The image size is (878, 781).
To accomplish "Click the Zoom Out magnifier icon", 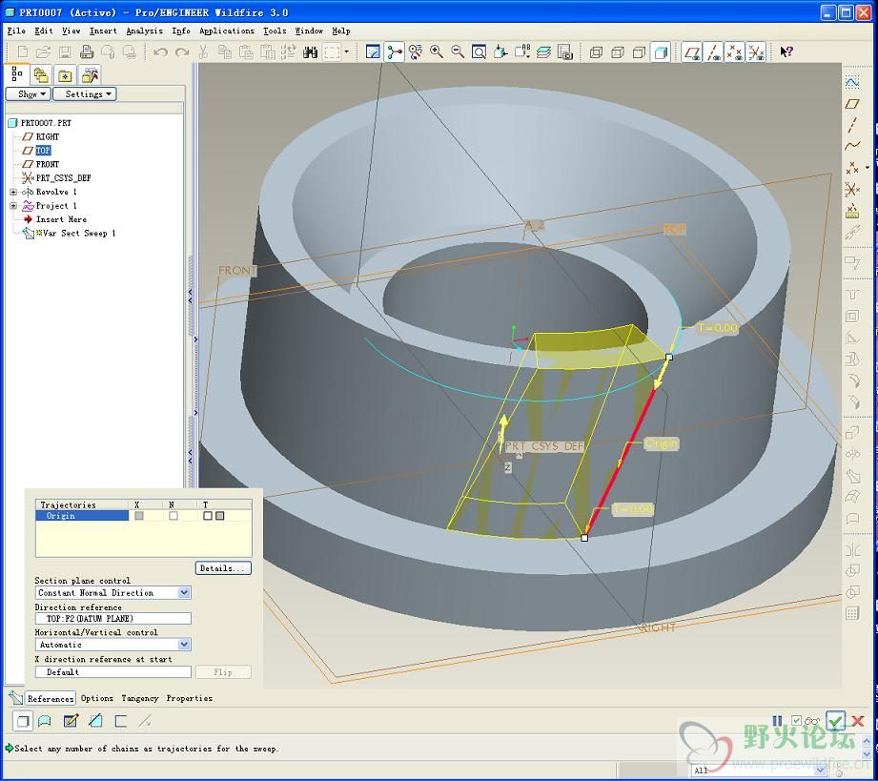I will click(x=458, y=52).
